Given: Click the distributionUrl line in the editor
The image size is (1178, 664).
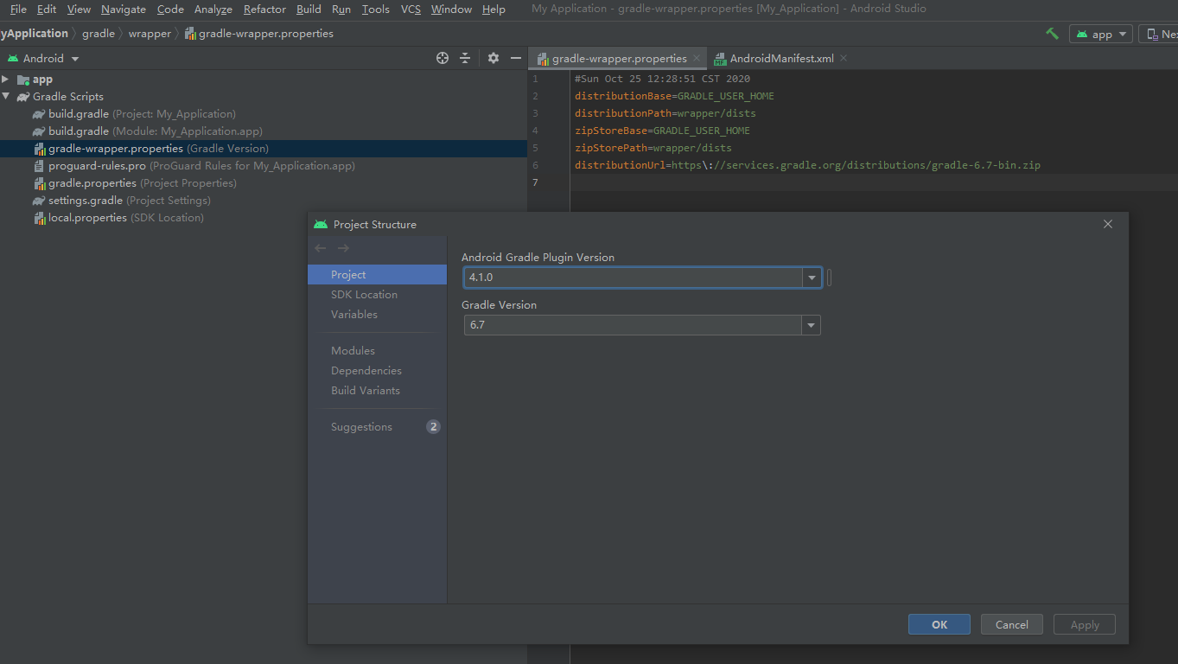Looking at the screenshot, I should click(807, 165).
